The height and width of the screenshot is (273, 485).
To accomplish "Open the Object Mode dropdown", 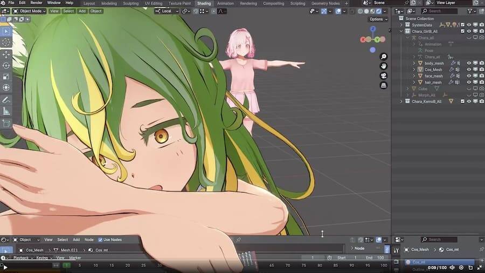I will click(x=30, y=11).
